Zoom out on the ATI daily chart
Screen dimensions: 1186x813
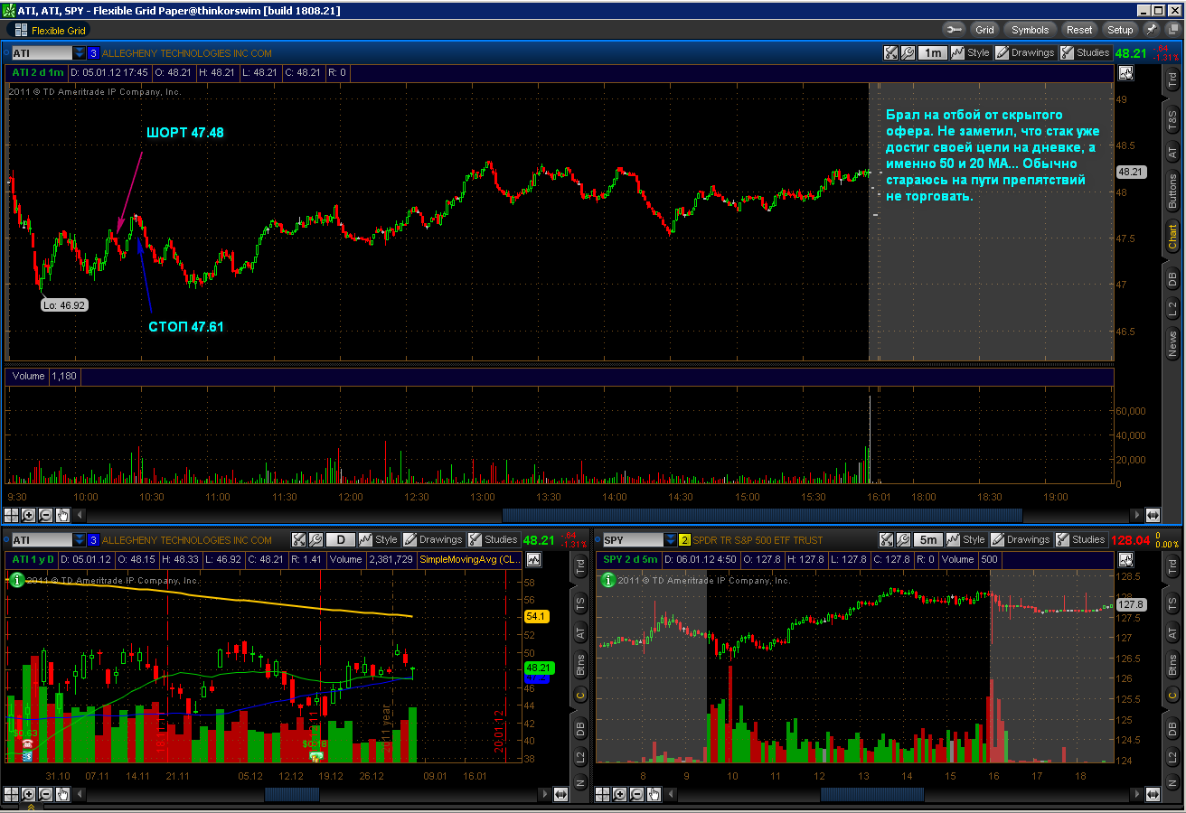(x=45, y=794)
